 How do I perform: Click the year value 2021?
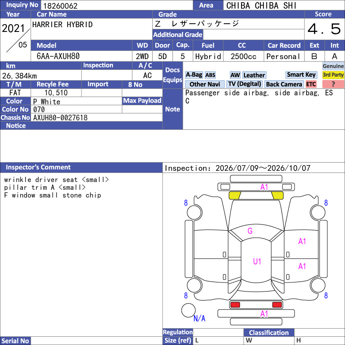pos(13,28)
